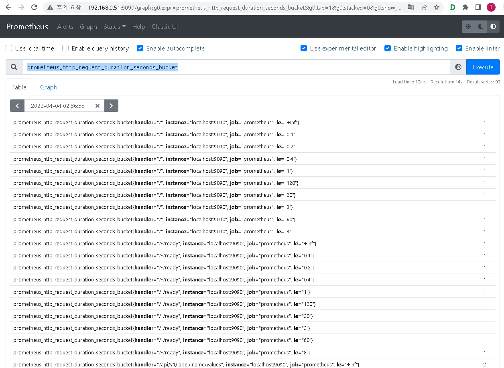Viewport: 504px width, 368px height.
Task: Select the handler="/-/ready" le="0.4" series row
Action: (253, 279)
